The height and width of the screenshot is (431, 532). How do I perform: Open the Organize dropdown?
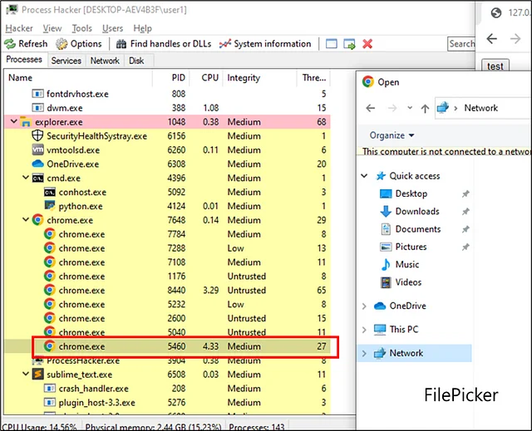click(392, 135)
